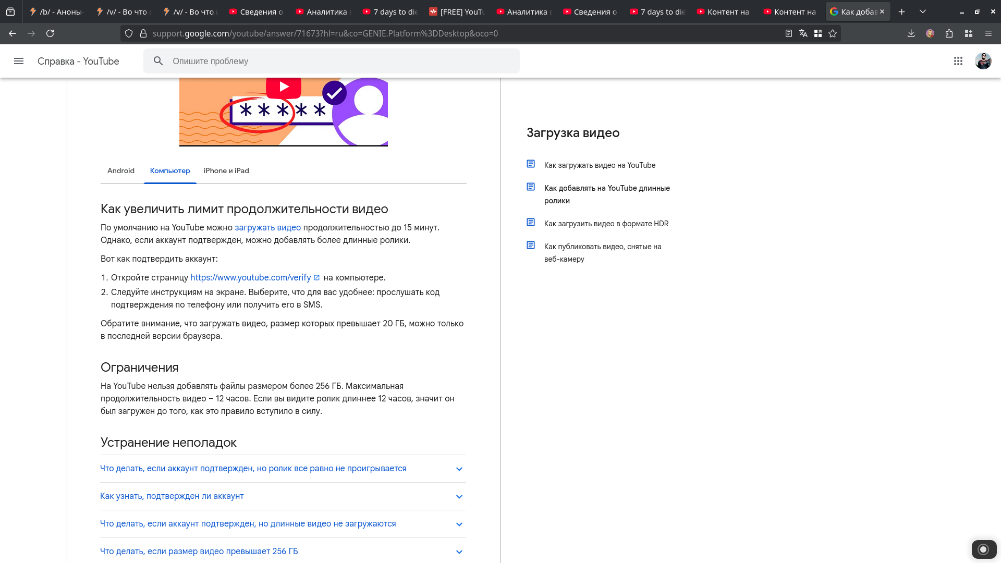1001x563 pixels.
Task: Toggle reader view icon in the address bar
Action: 789,33
